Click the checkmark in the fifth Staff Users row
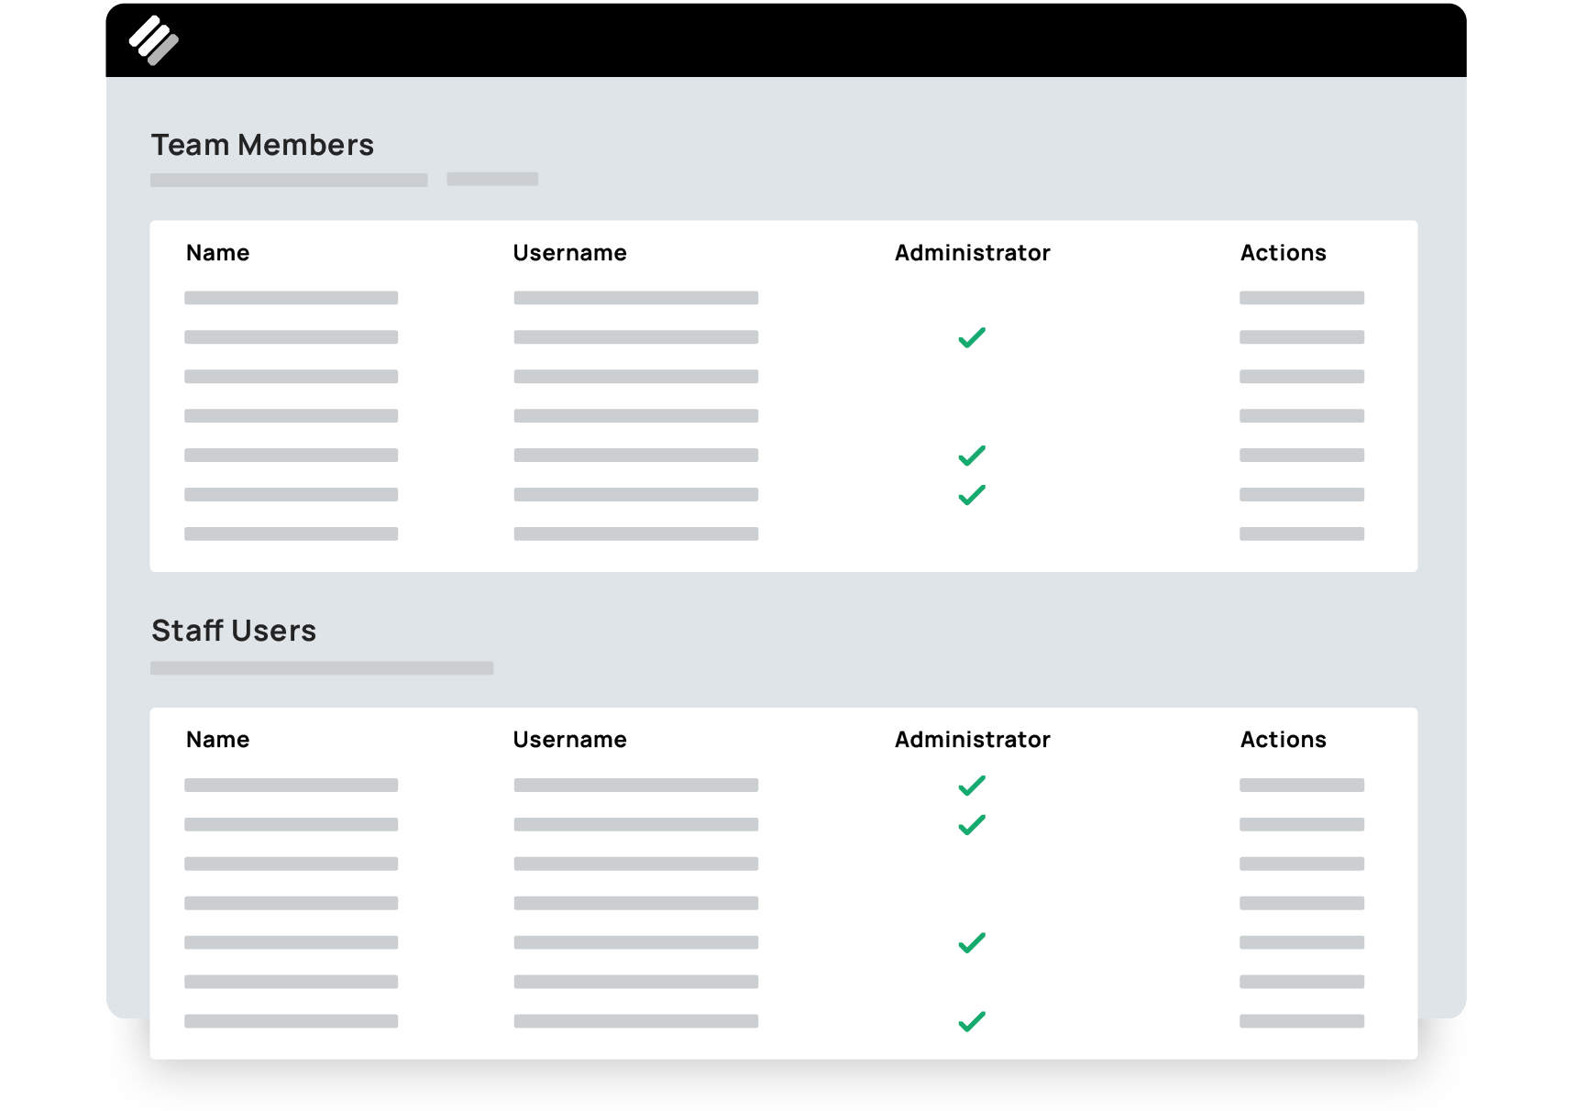 tap(972, 941)
